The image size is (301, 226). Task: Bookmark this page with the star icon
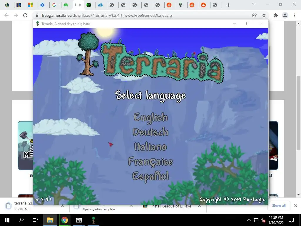264,15
